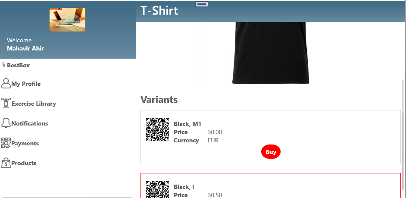Open Notifications bell icon

click(x=6, y=123)
